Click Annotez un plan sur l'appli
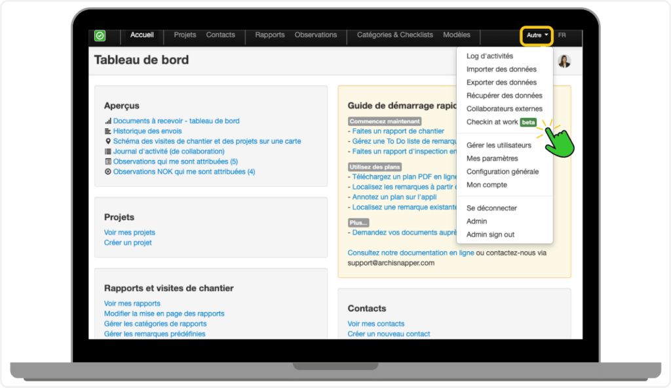This screenshot has width=671, height=388. point(394,197)
